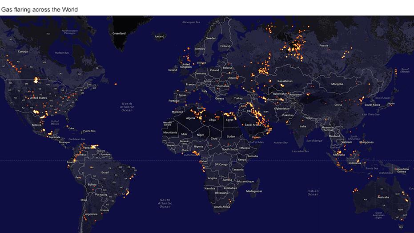
Task: Select Brazil on the map
Action: pyautogui.click(x=105, y=172)
